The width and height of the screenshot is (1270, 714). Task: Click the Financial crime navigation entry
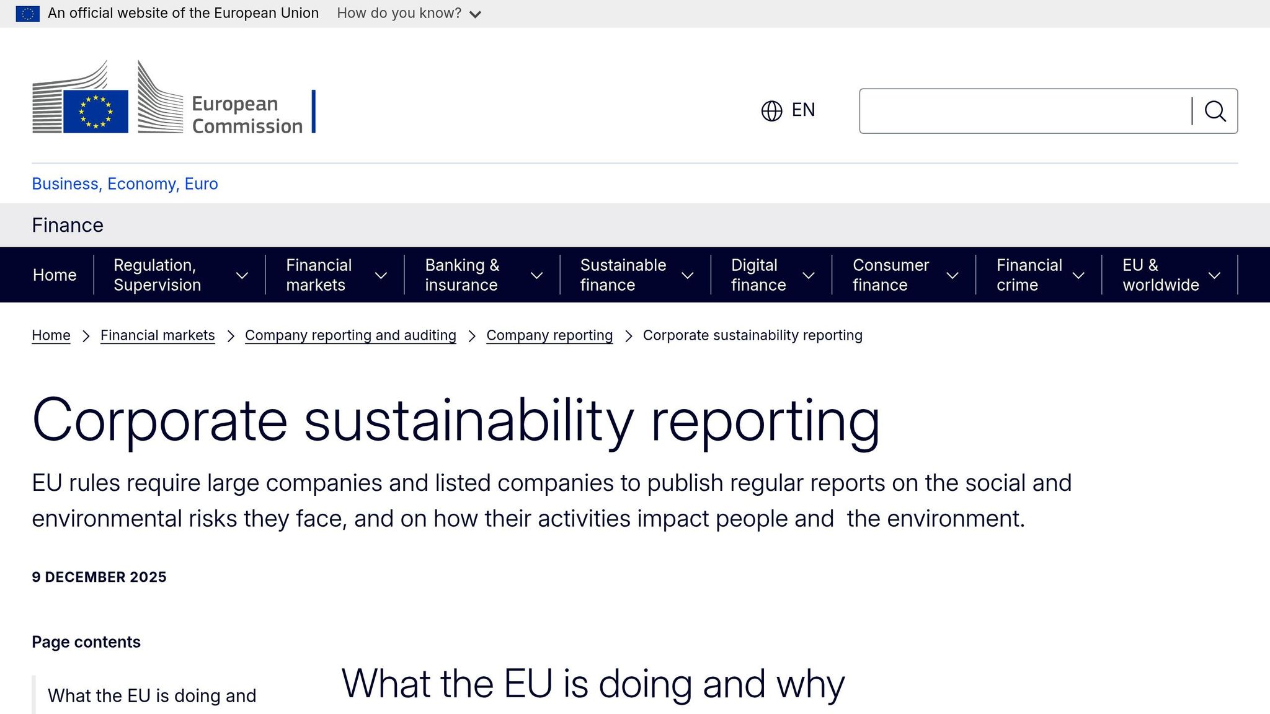coord(1029,275)
